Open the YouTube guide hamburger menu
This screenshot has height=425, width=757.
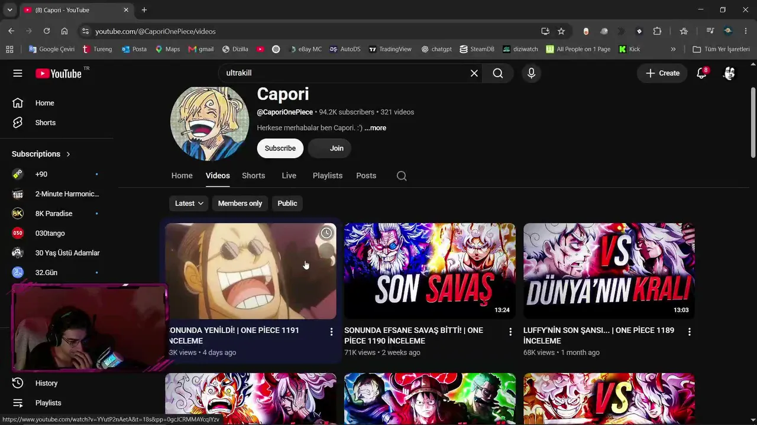(x=18, y=73)
